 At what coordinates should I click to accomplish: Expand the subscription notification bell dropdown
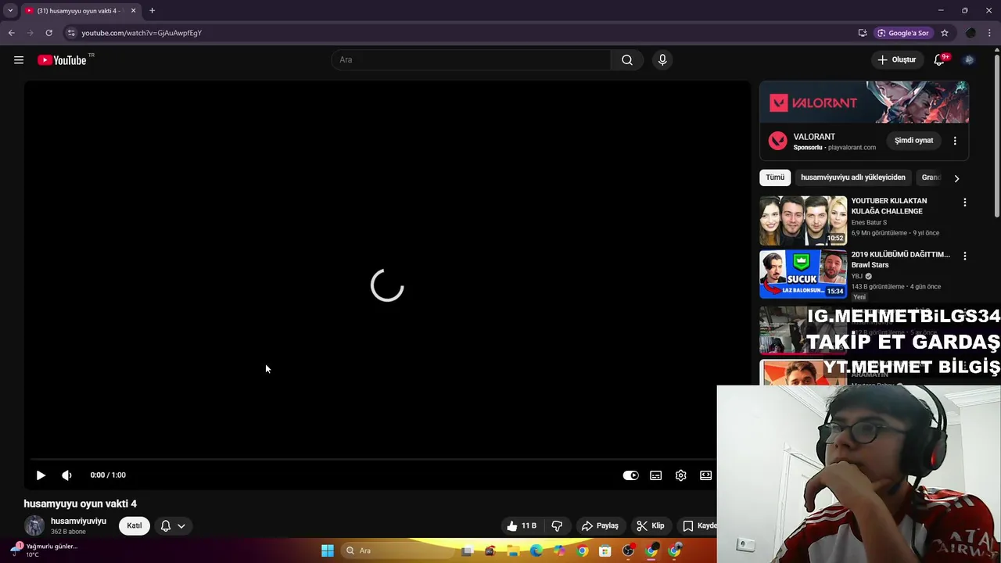[x=173, y=526]
